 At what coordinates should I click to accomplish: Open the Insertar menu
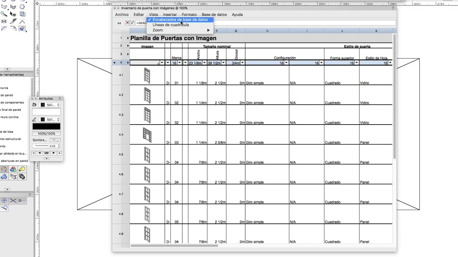pos(170,15)
